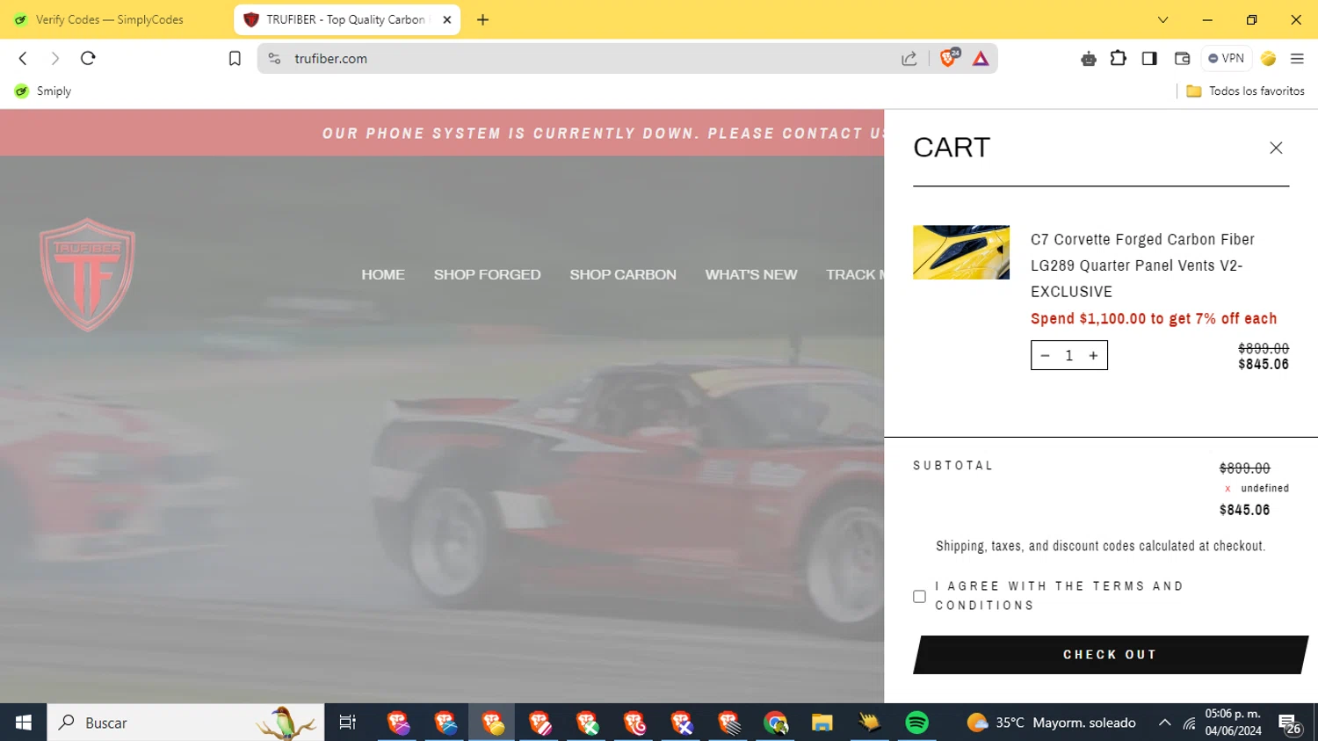Image resolution: width=1318 pixels, height=741 pixels.
Task: Open the notification center icon
Action: pos(1290,723)
